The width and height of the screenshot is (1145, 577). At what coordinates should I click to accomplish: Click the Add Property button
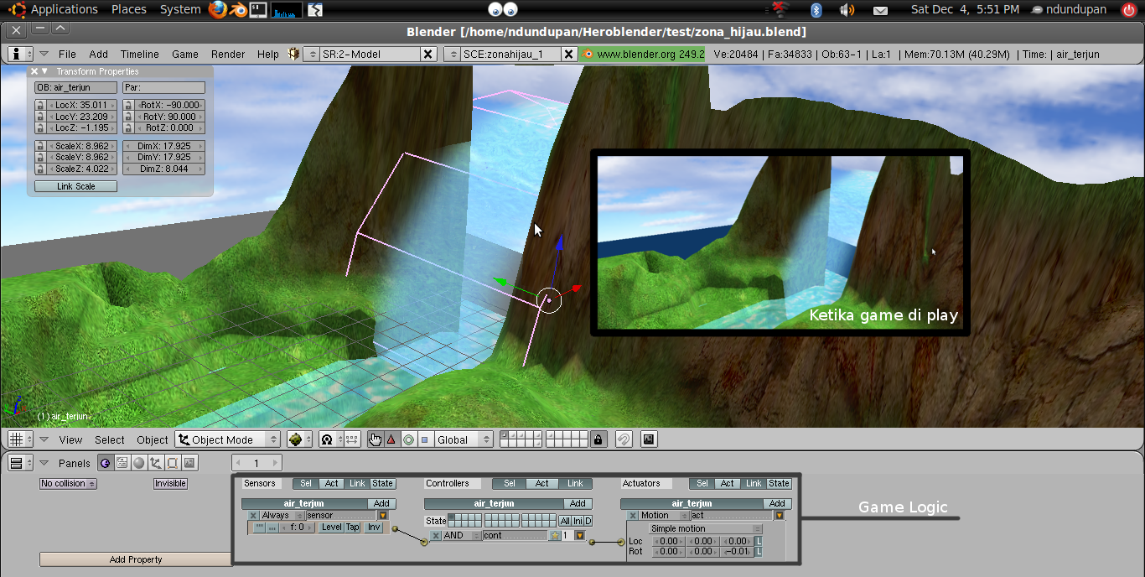click(x=136, y=559)
